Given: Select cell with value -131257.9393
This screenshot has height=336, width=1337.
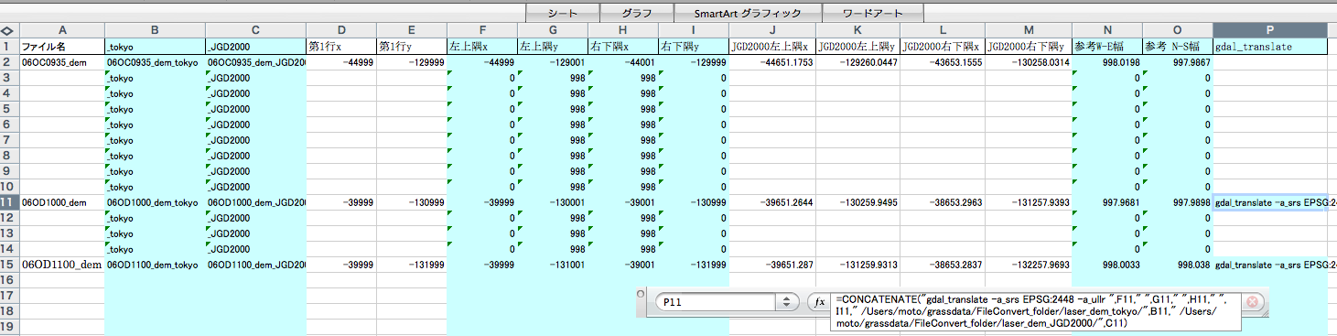Looking at the screenshot, I should pos(1029,201).
